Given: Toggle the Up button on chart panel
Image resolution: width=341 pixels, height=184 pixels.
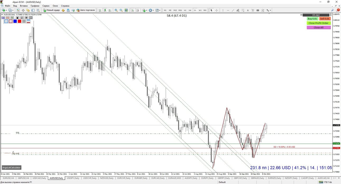Looking at the screenshot, I should pos(3,18).
